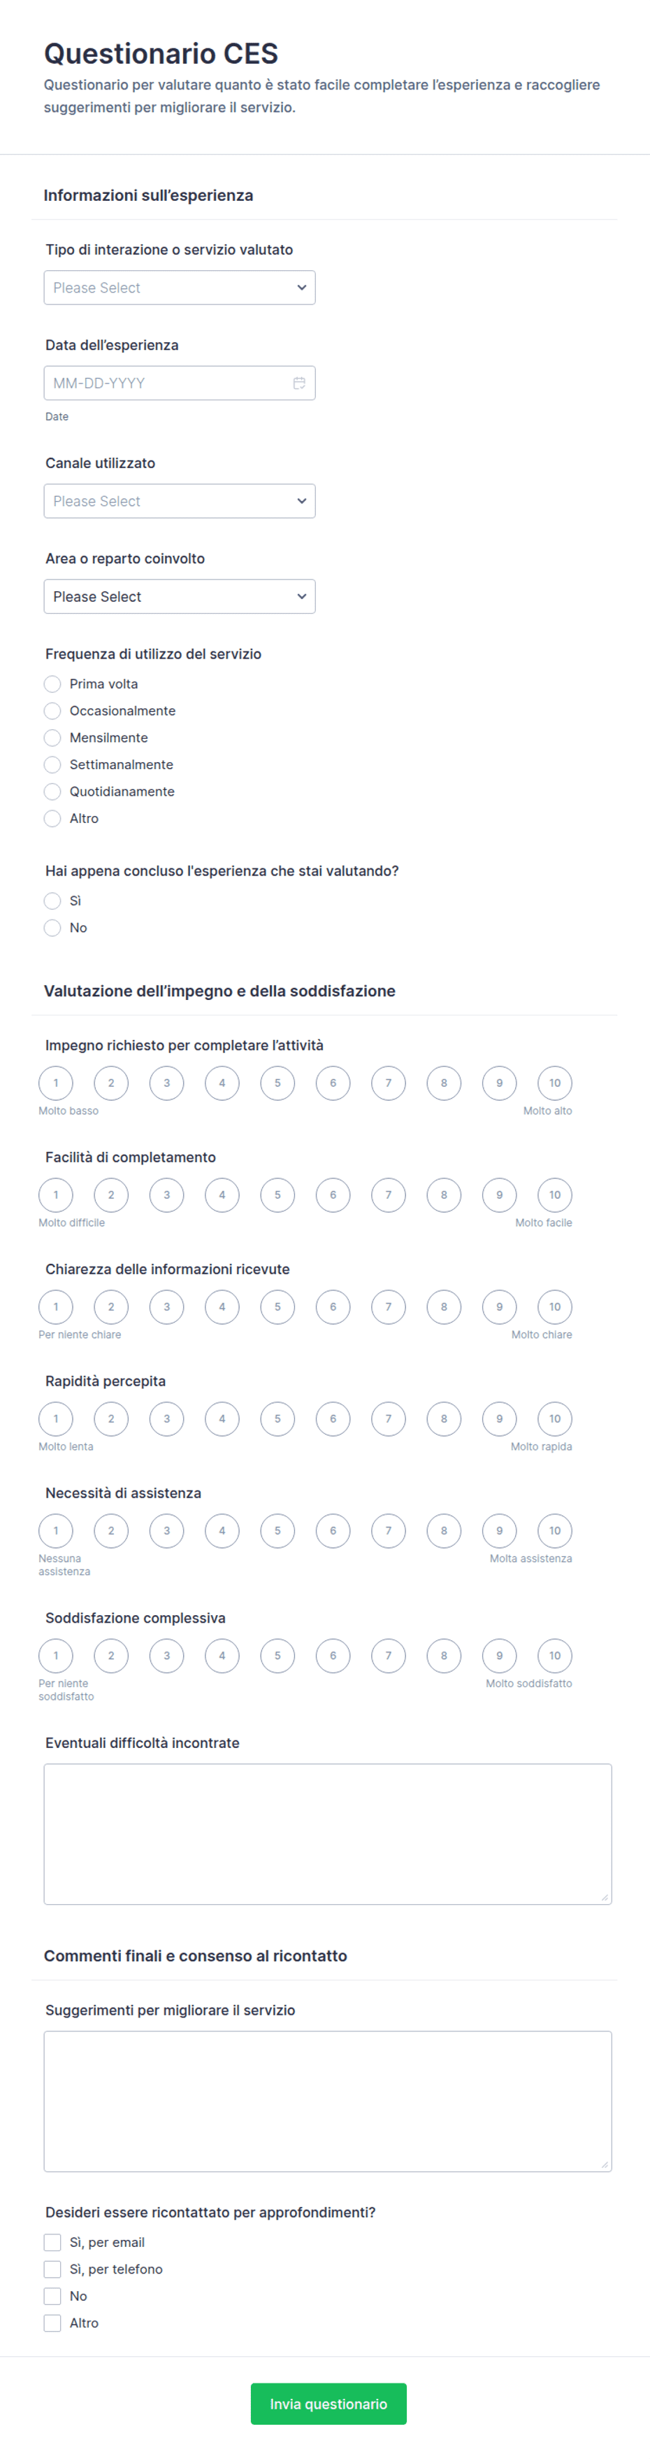
Task: Rate 'Facilità di completamento' as 10
Action: click(555, 1195)
